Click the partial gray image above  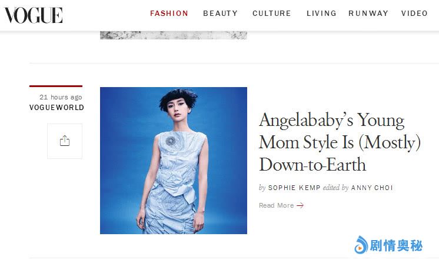click(174, 35)
